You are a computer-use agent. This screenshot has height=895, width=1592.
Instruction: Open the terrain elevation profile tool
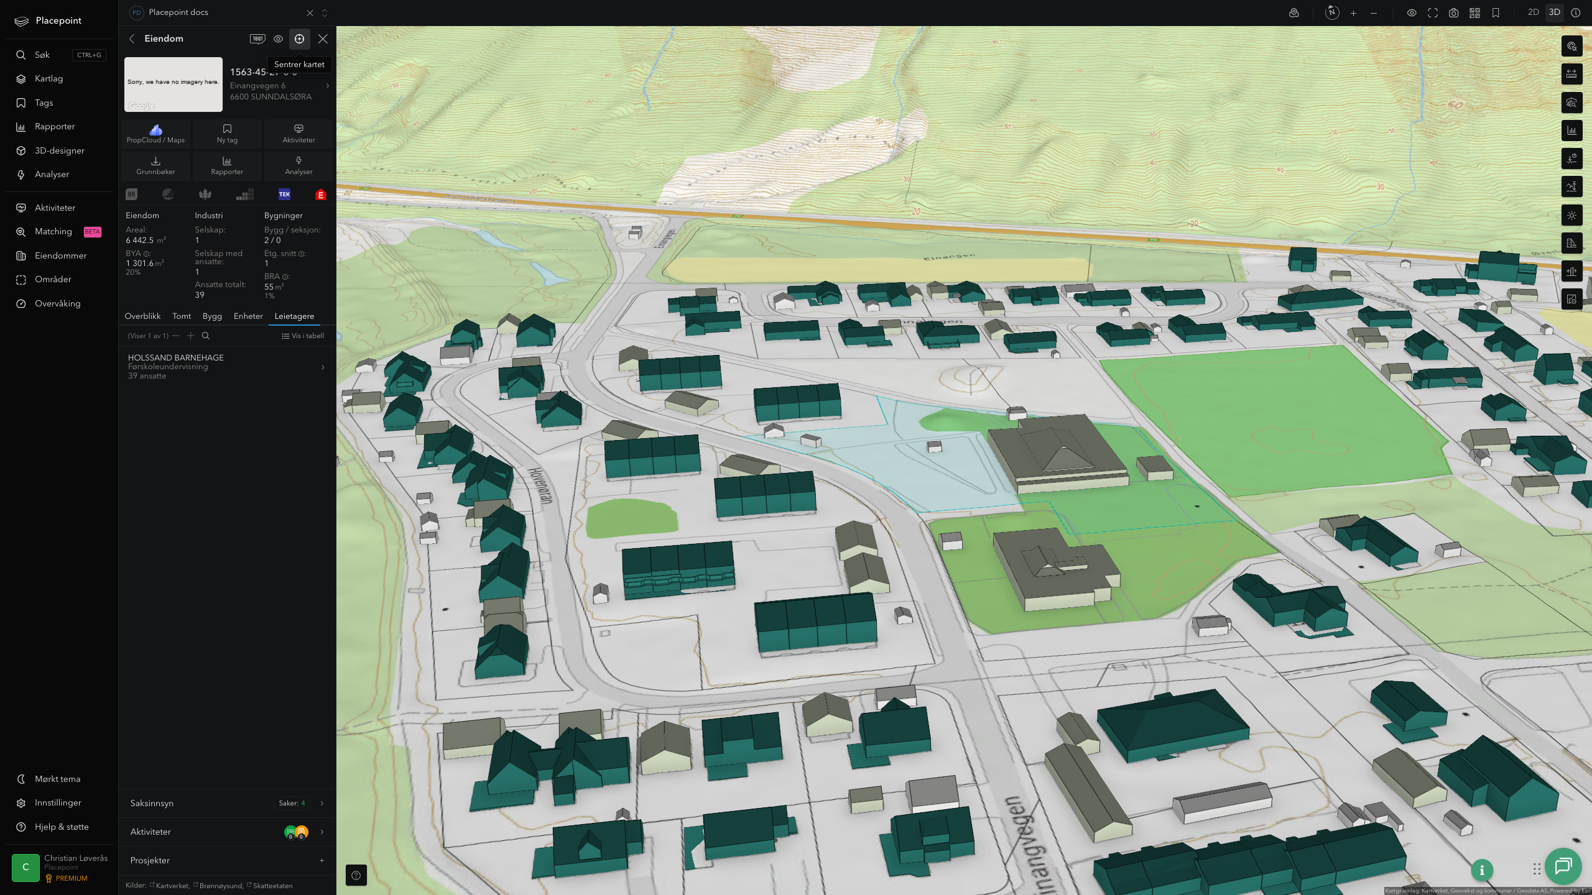[1571, 187]
